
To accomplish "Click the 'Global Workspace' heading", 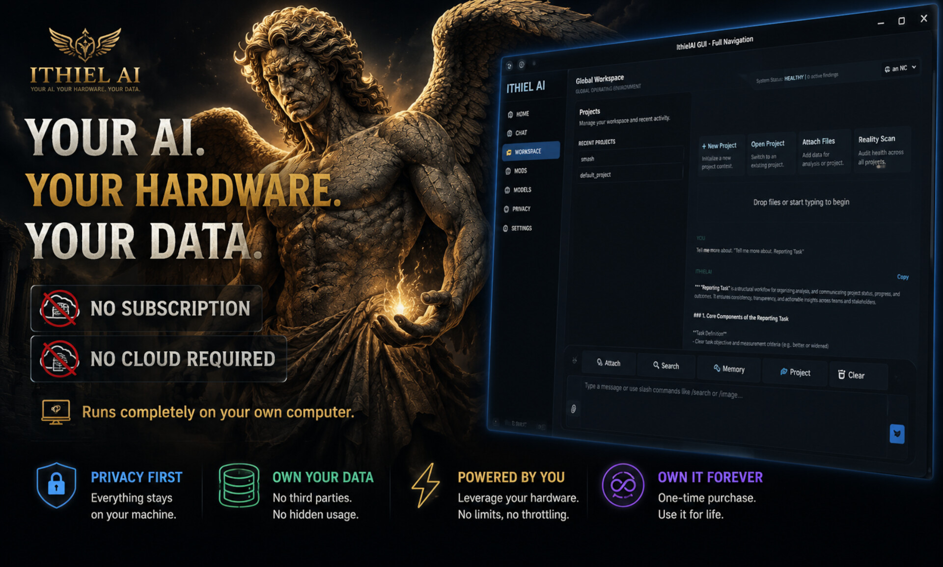I will pyautogui.click(x=600, y=79).
